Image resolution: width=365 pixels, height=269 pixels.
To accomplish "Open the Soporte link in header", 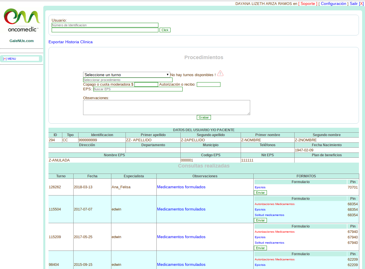I will click(309, 4).
